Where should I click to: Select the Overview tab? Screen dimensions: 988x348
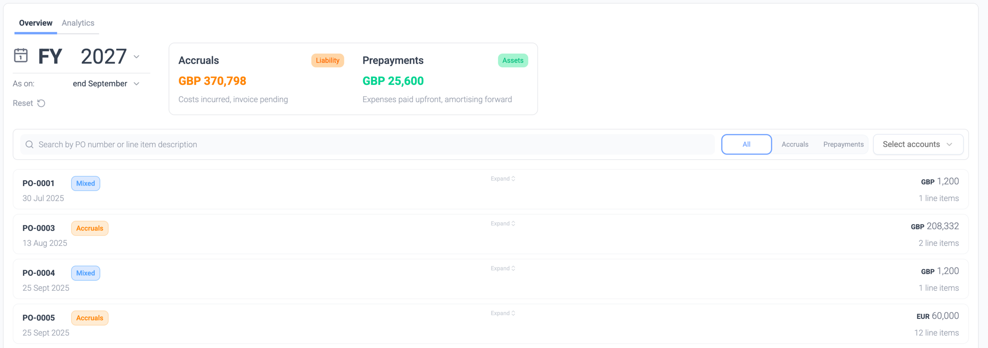click(36, 23)
